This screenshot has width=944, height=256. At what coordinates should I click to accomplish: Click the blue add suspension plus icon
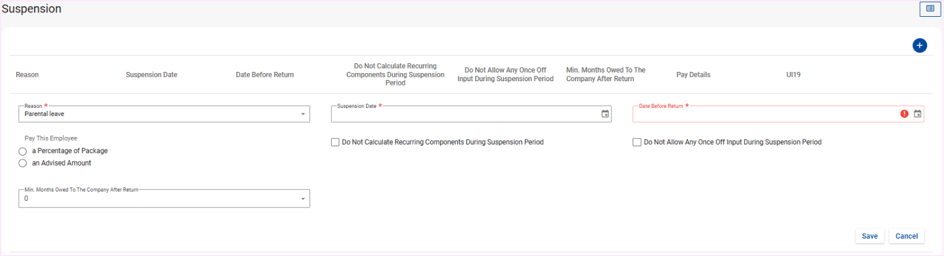coord(920,45)
